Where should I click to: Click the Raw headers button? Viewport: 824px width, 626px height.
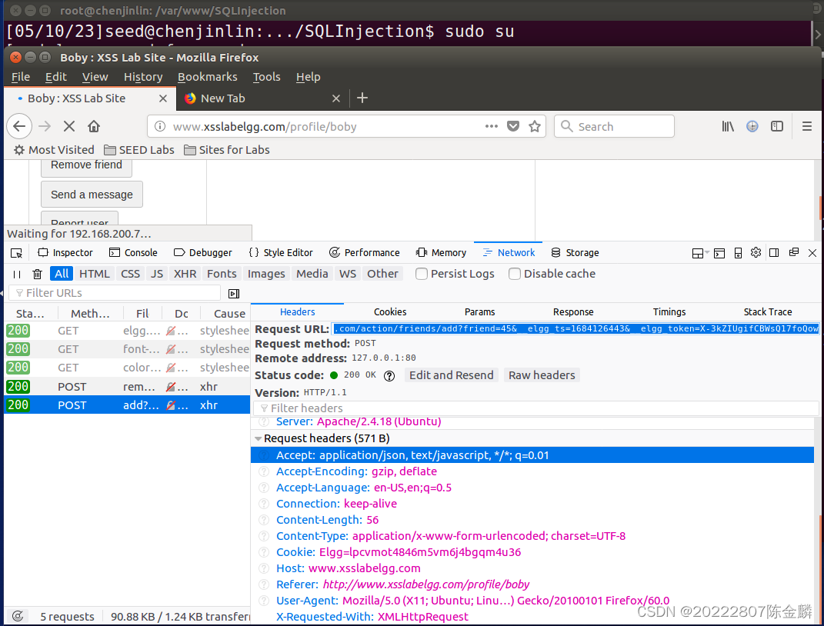(542, 375)
